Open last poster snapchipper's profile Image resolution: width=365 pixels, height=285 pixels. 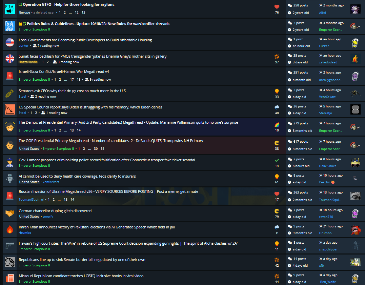tap(328, 249)
